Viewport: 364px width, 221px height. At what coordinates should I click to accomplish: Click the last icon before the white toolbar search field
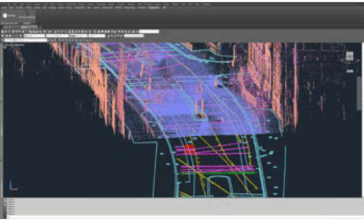tap(136, 31)
